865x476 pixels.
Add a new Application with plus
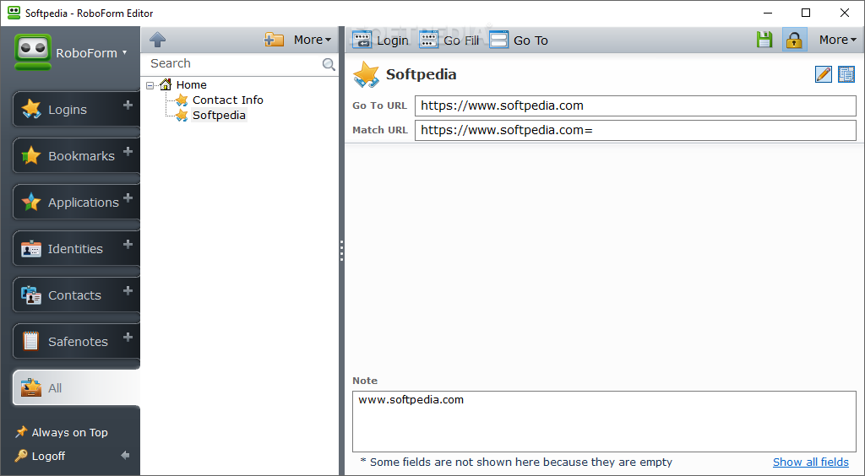click(128, 197)
